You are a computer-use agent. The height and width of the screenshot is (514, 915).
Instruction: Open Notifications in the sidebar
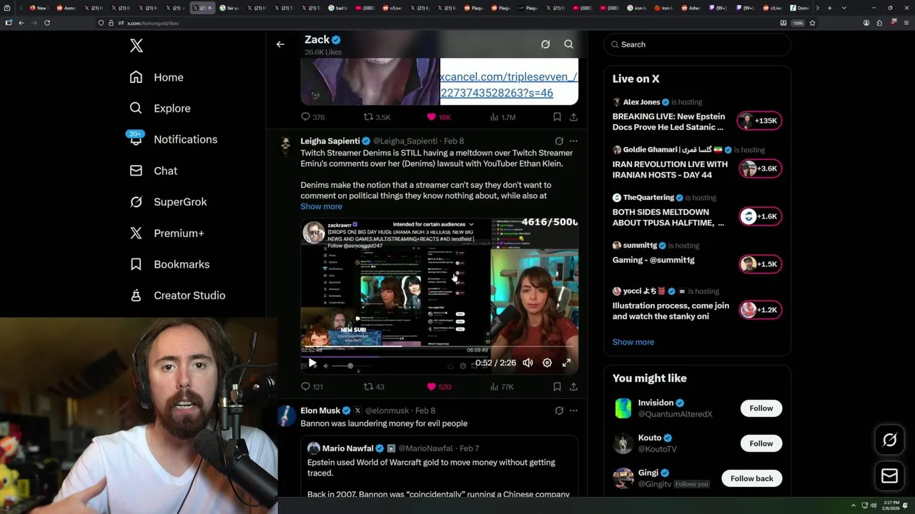(173, 139)
